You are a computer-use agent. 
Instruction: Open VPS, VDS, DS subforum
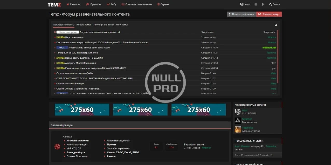[x=74, y=148]
